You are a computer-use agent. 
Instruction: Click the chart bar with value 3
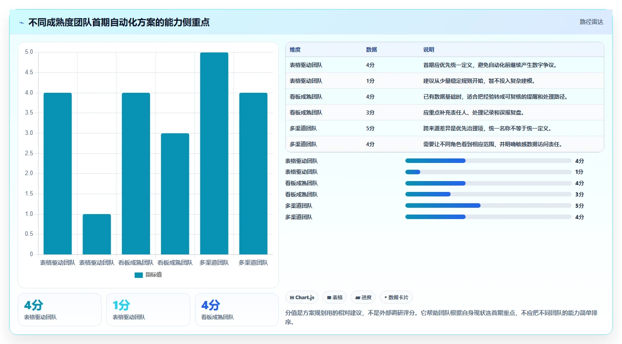[x=175, y=194]
